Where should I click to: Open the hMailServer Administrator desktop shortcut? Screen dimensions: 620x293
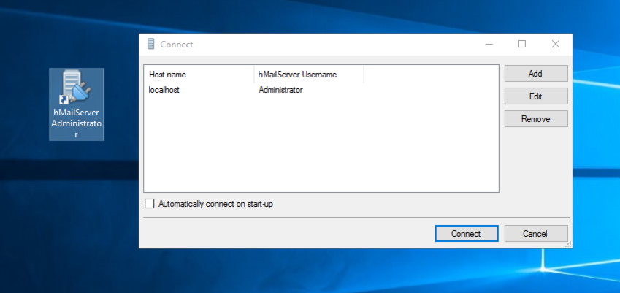coord(77,104)
